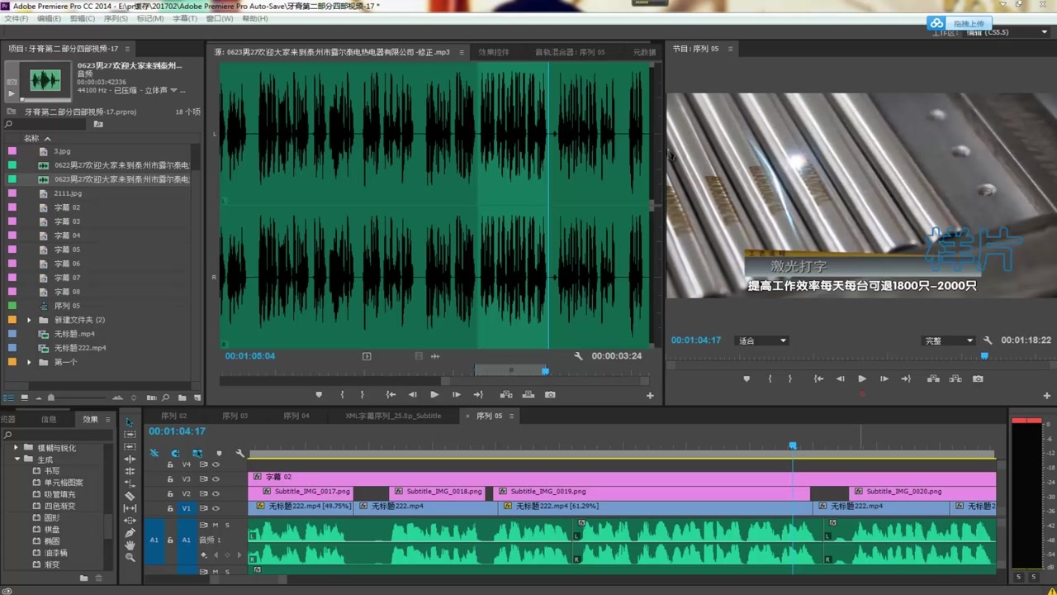The image size is (1057, 595).
Task: Open the 窗口(W) menu
Action: click(x=220, y=18)
